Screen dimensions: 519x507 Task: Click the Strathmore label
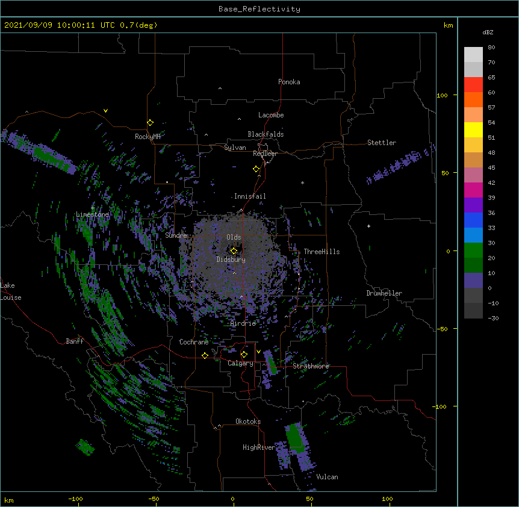311,366
